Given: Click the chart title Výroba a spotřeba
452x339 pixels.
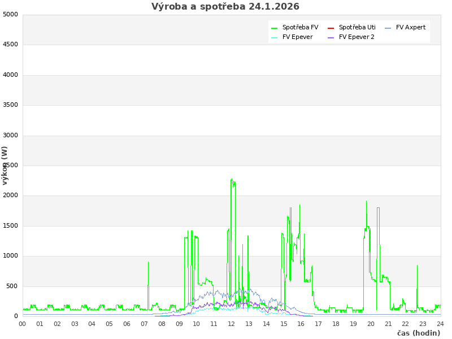Looking at the screenshot, I should tap(225, 7).
